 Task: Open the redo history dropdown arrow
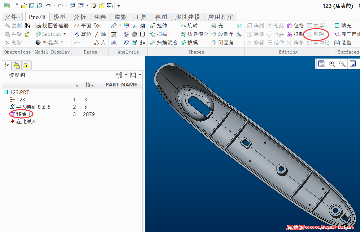[67, 6]
